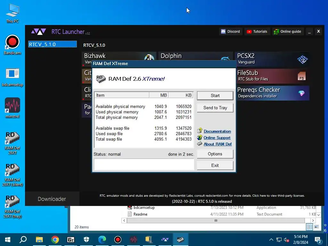This screenshot has height=246, width=328.
Task: Select RAM Def 26XT (tray) desktop shortcut
Action: 12,207
